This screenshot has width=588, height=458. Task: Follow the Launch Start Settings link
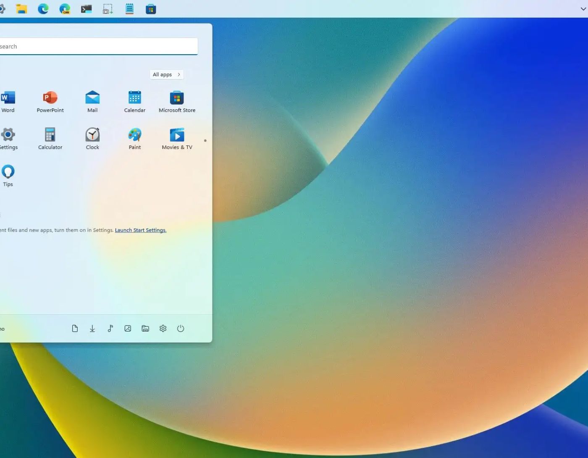(x=141, y=230)
